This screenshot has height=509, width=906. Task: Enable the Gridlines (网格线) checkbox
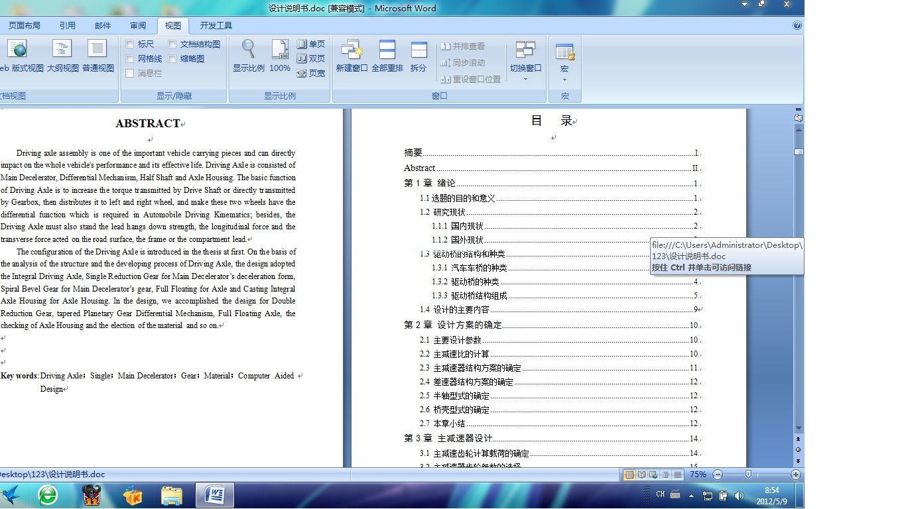pos(130,59)
